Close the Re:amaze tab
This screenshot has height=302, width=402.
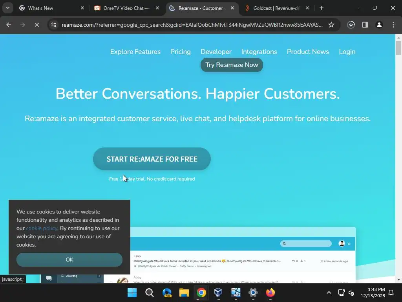click(x=232, y=8)
